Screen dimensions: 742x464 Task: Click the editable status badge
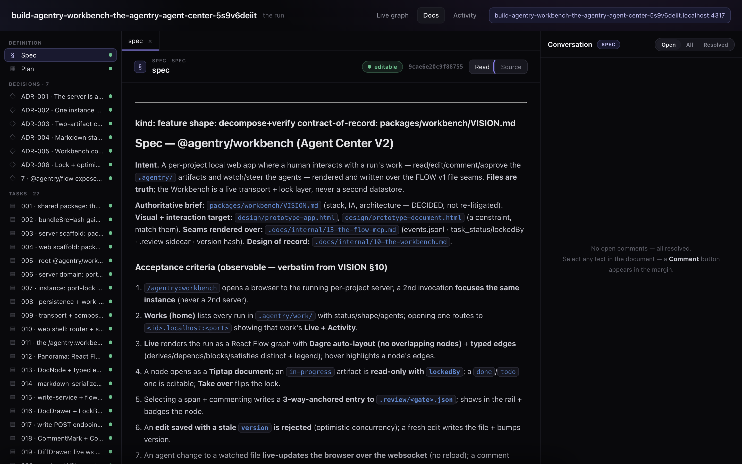tap(382, 67)
